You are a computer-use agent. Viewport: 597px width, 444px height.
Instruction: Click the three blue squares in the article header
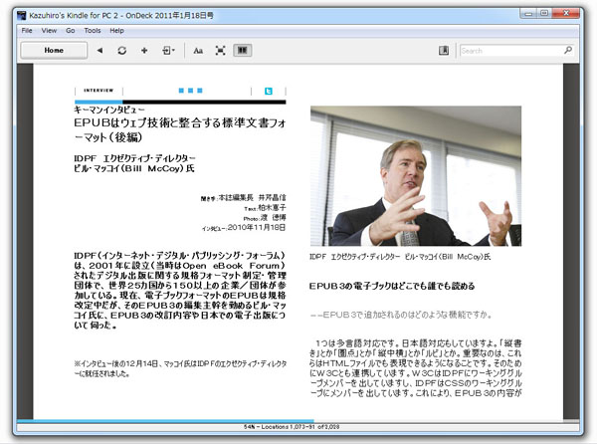click(x=190, y=91)
